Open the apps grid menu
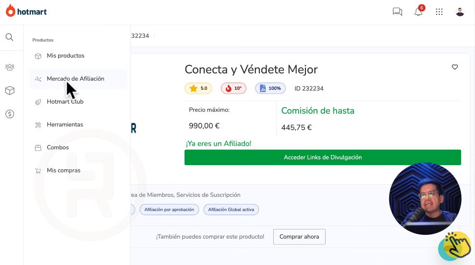The width and height of the screenshot is (475, 265). click(x=439, y=12)
